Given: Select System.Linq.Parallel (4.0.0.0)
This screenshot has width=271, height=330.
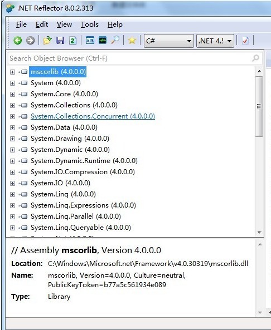Looking at the screenshot, I should click(x=76, y=216).
